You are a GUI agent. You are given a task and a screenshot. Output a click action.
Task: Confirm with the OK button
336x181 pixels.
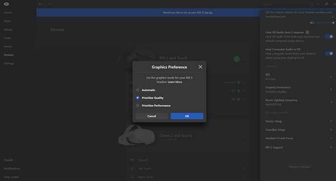tap(187, 116)
